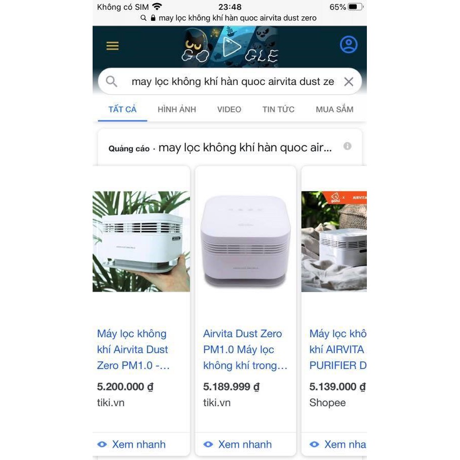Image resolution: width=460 pixels, height=460 pixels.
Task: Tap hand-held air purifier product thumbnail
Action: click(141, 241)
